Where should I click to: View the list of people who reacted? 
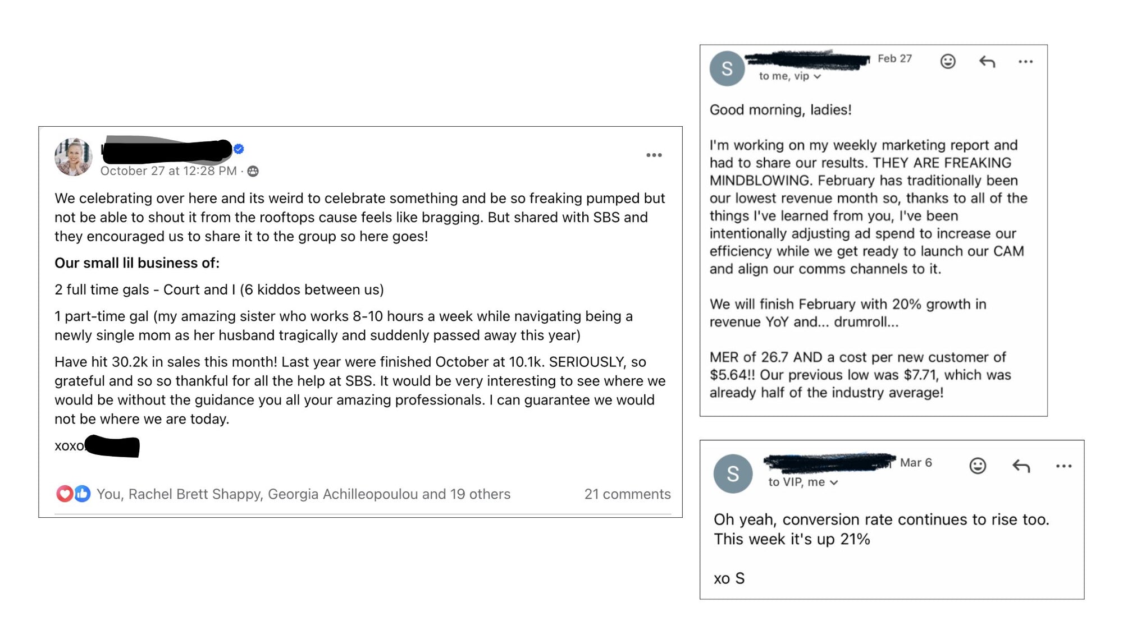pos(303,494)
